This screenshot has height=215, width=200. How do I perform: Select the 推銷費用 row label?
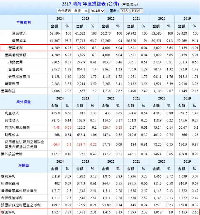point(15,62)
